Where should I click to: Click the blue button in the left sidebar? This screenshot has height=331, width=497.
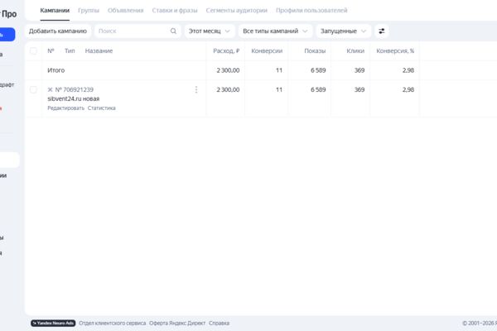coord(7,35)
